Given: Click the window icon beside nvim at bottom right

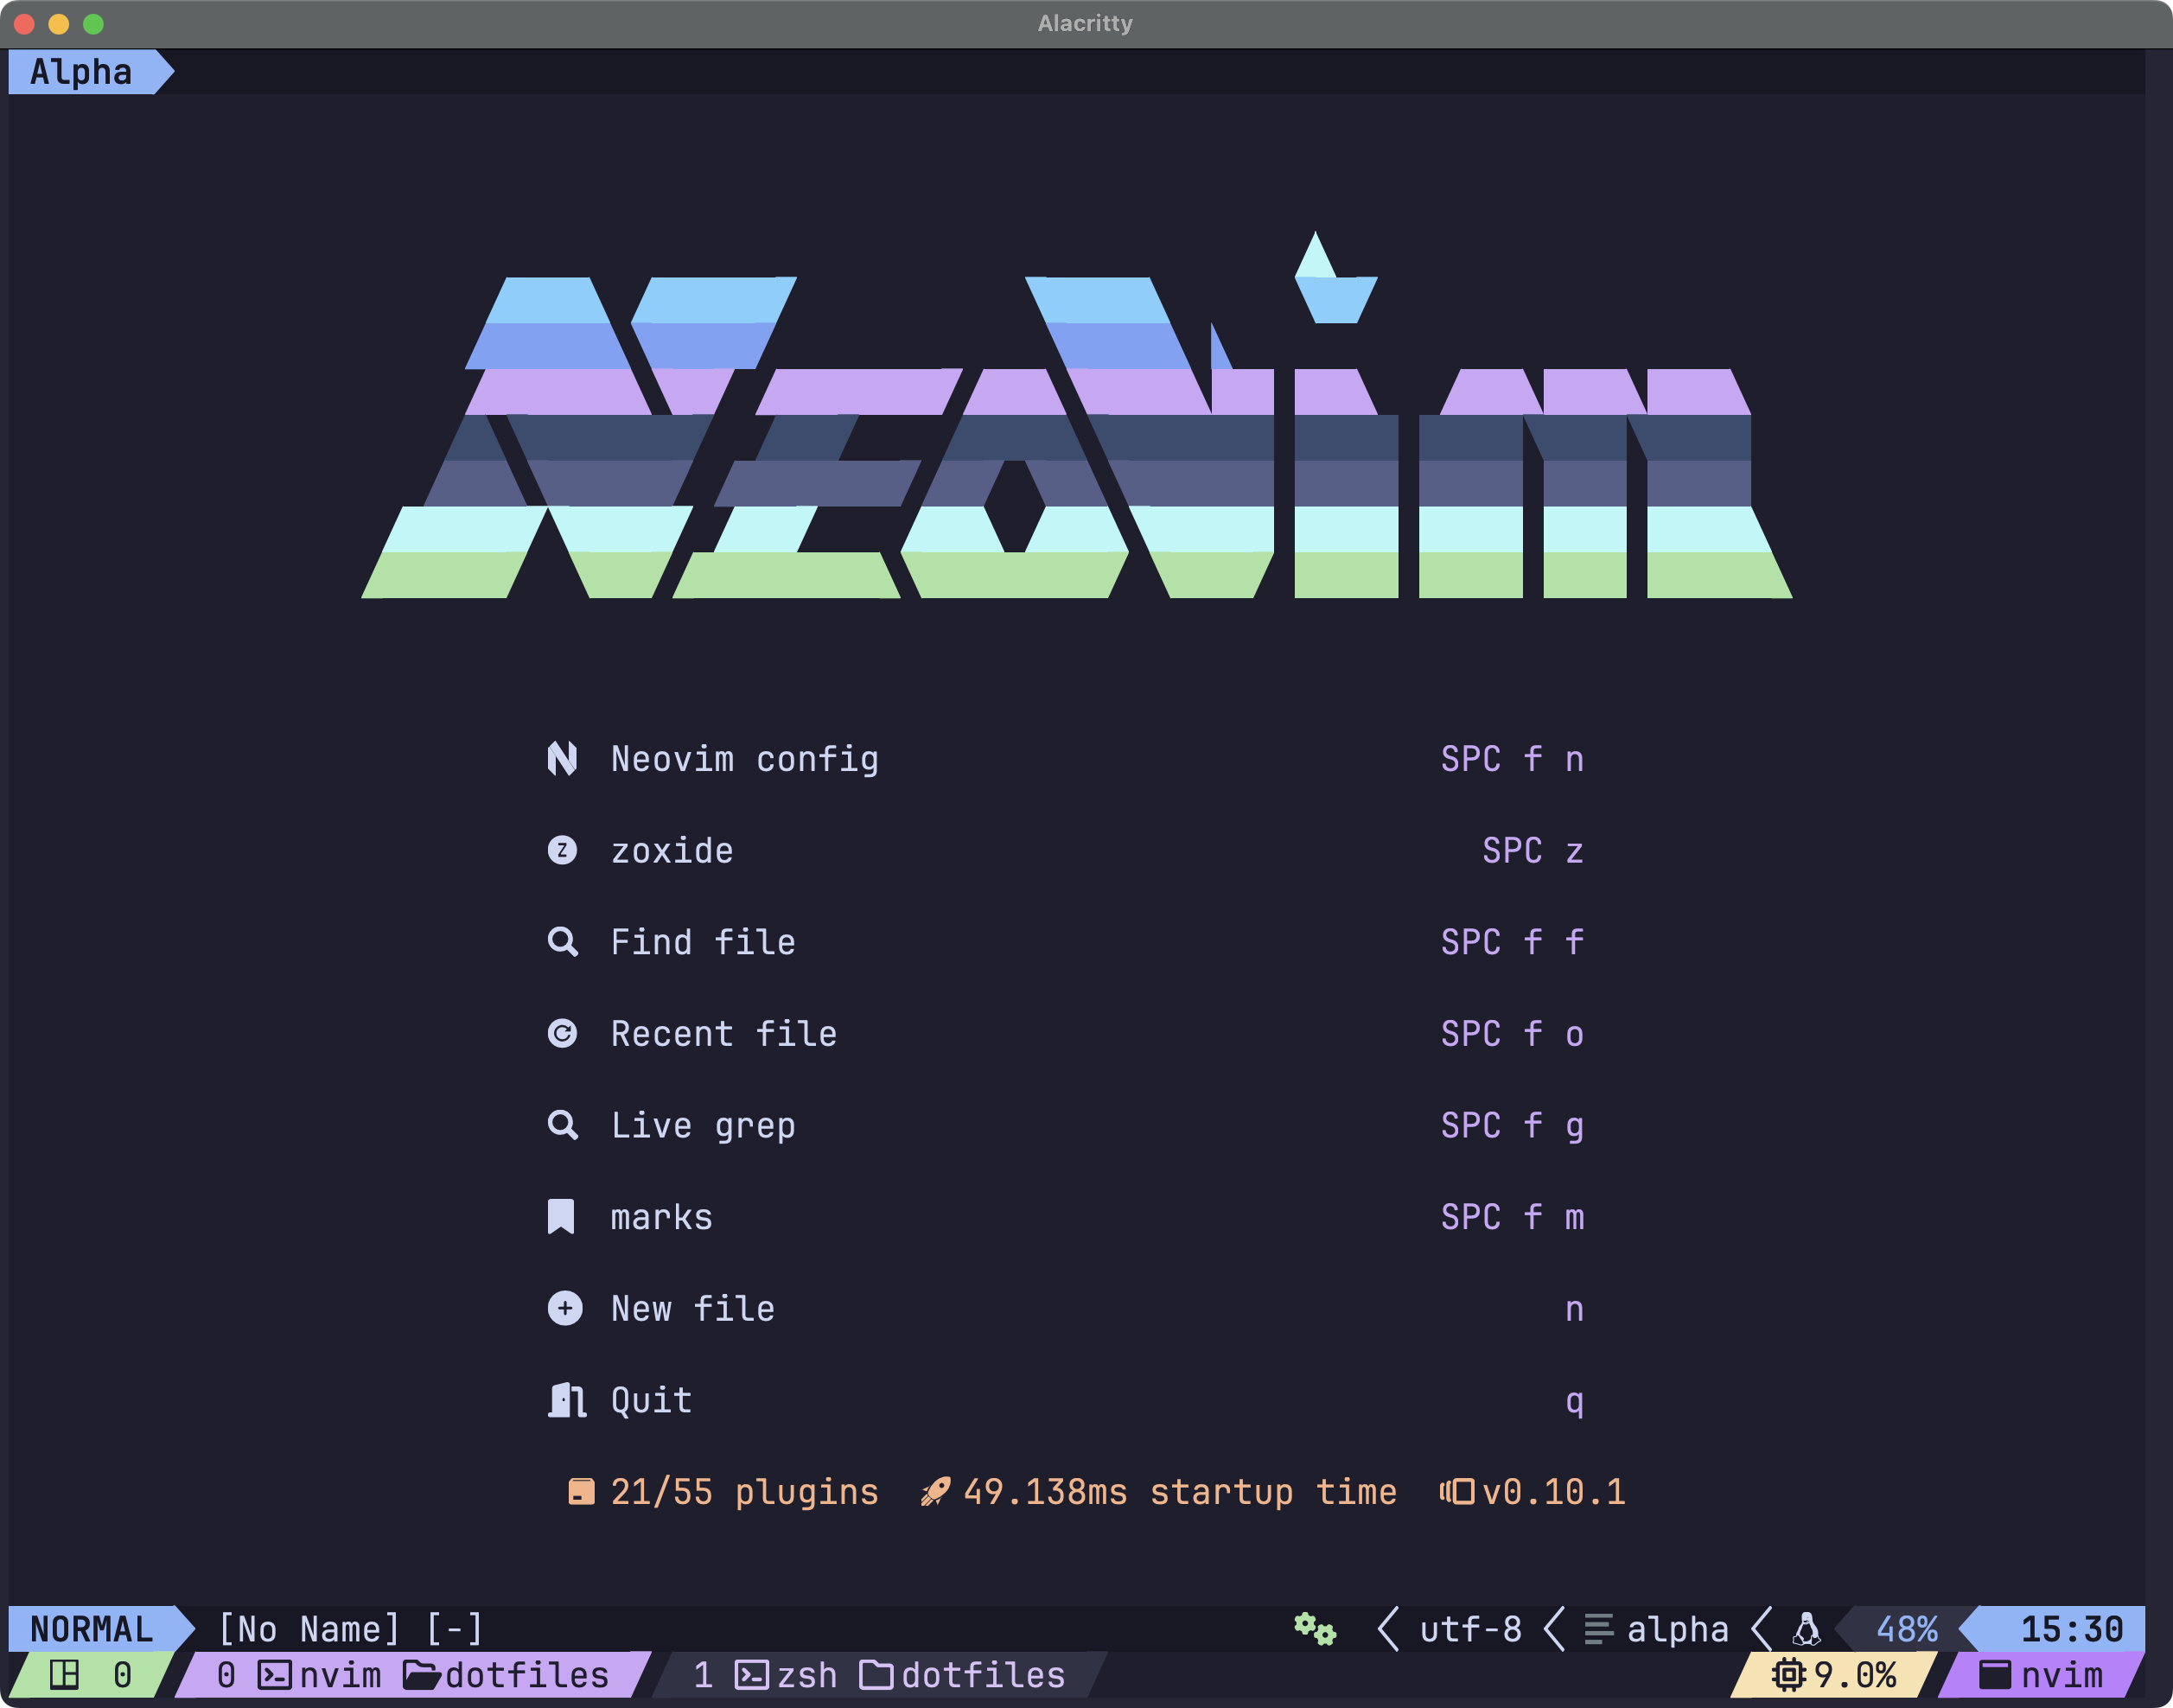Looking at the screenshot, I should [1995, 1674].
